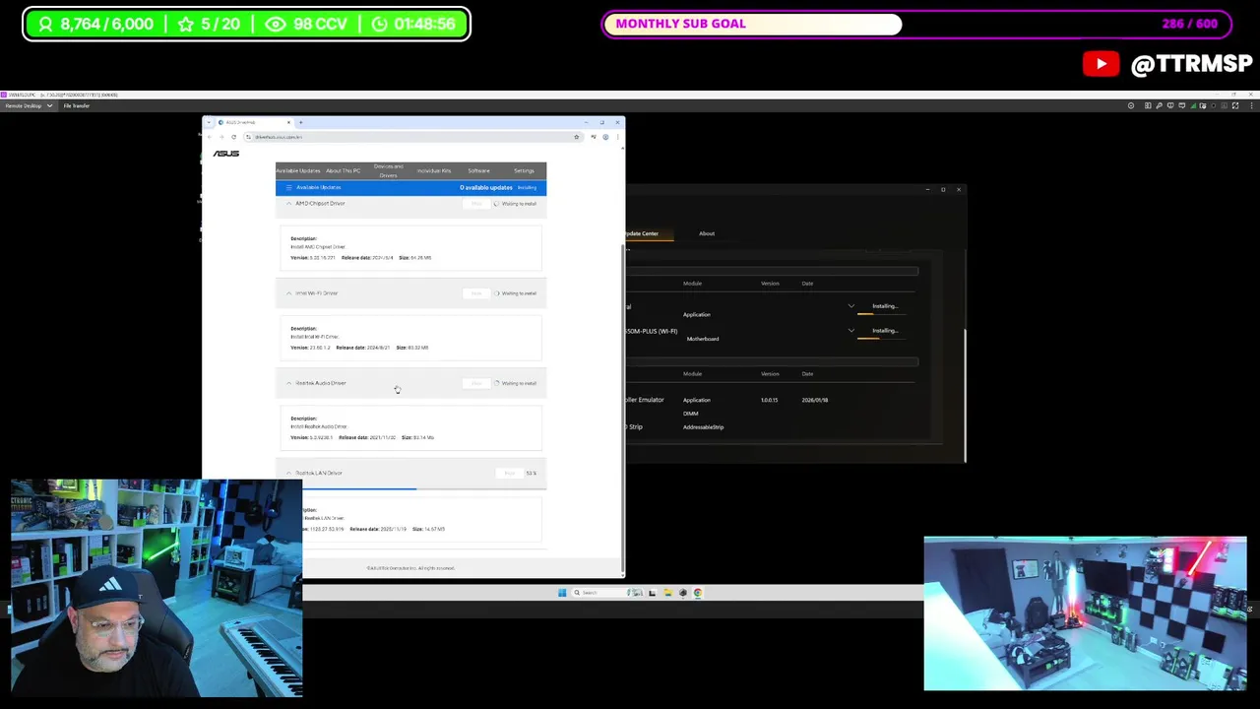This screenshot has height=709, width=1260.
Task: Click the hamburger icon beside Available Updates
Action: click(x=288, y=187)
